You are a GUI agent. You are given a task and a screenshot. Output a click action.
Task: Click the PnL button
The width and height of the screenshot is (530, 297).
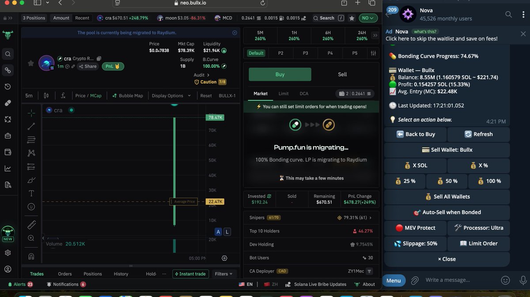pyautogui.click(x=114, y=66)
